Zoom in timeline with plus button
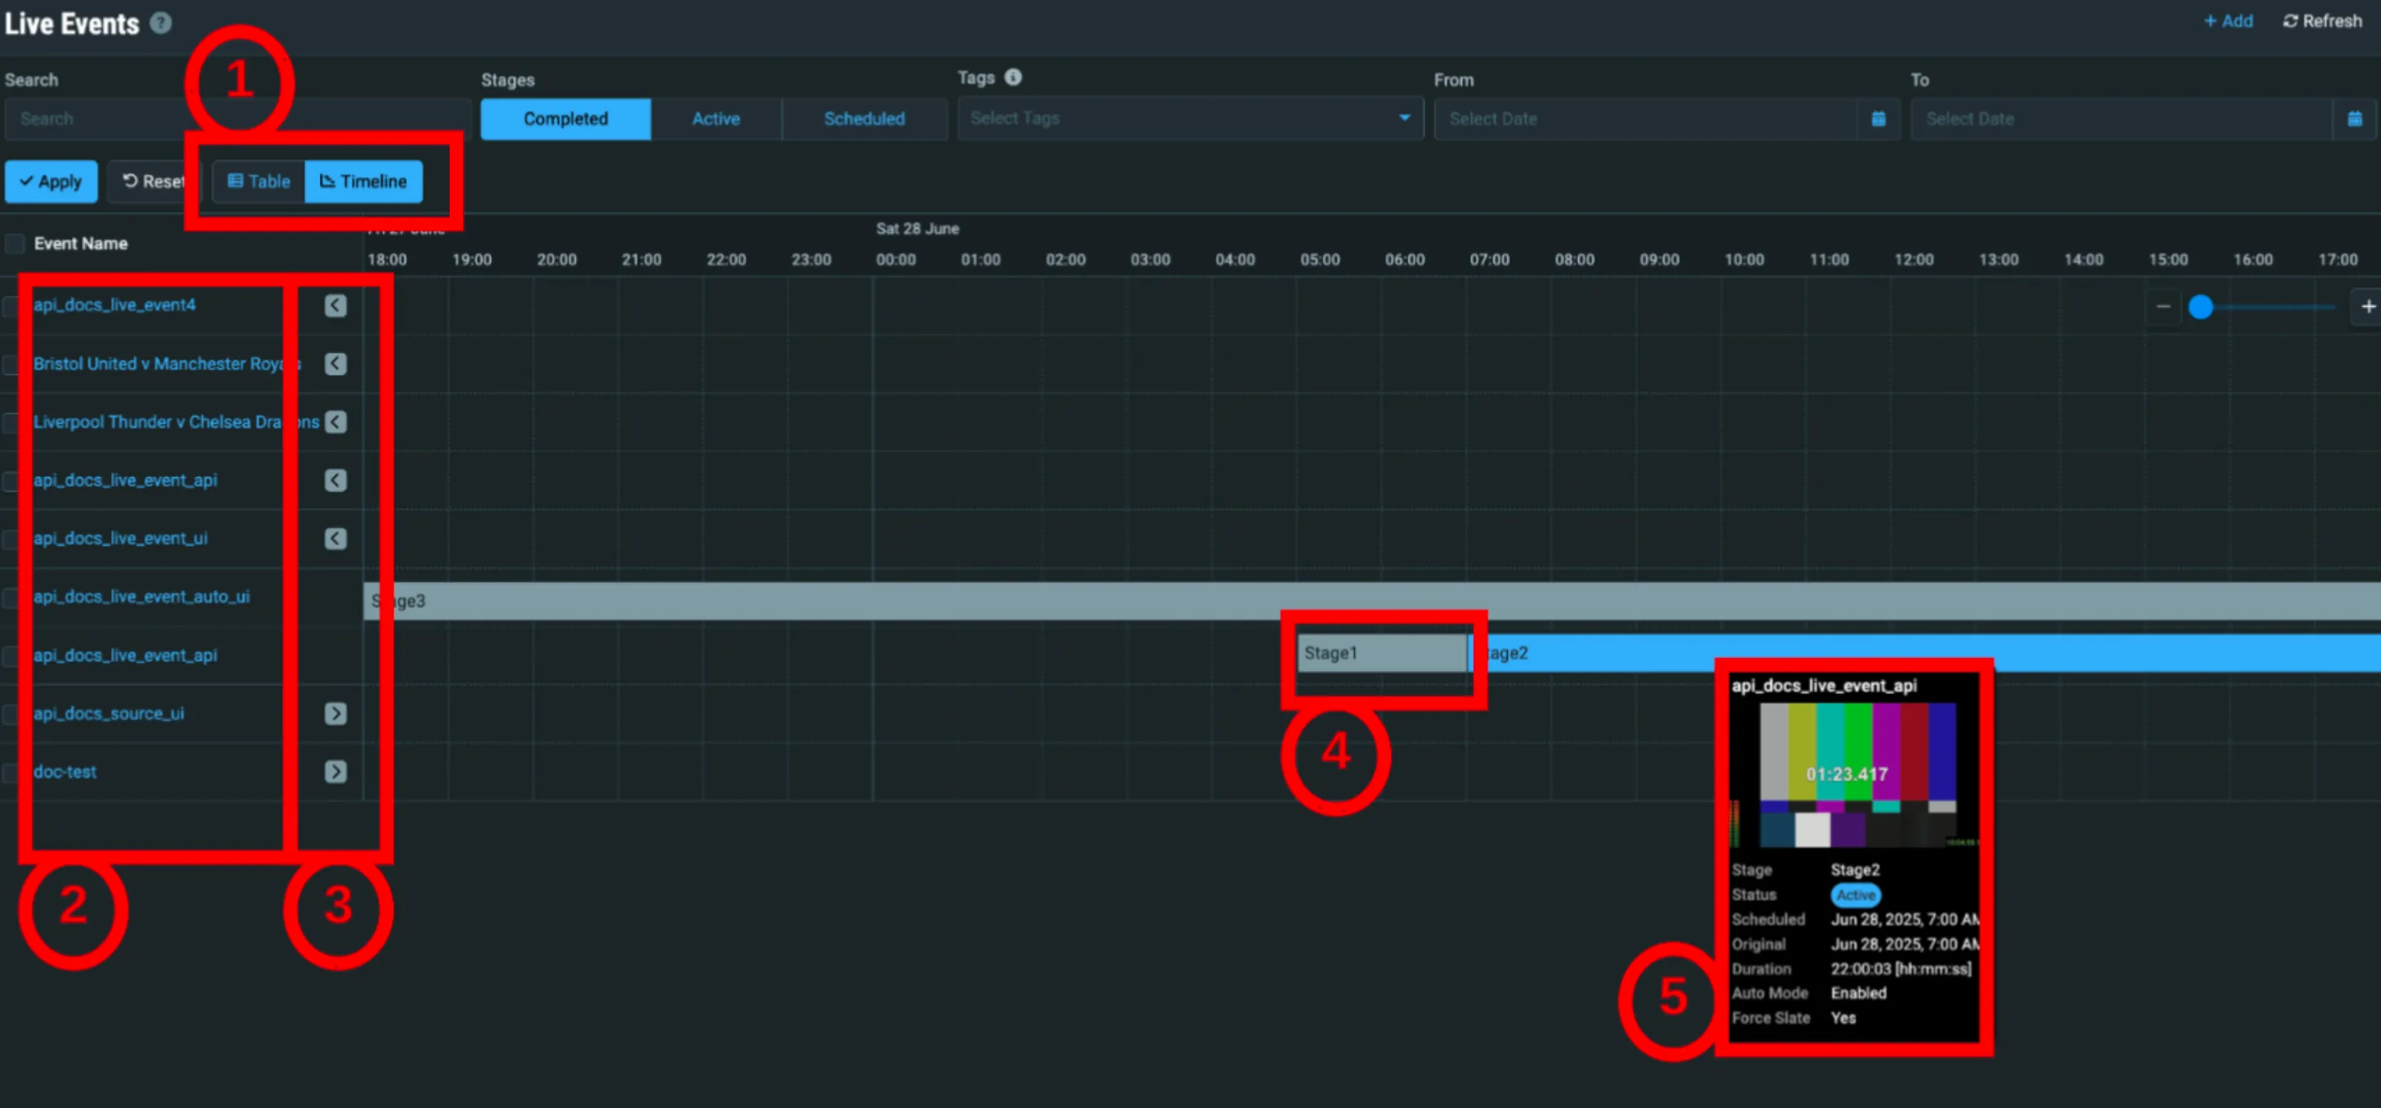Viewport: 2381px width, 1108px height. pos(2367,306)
